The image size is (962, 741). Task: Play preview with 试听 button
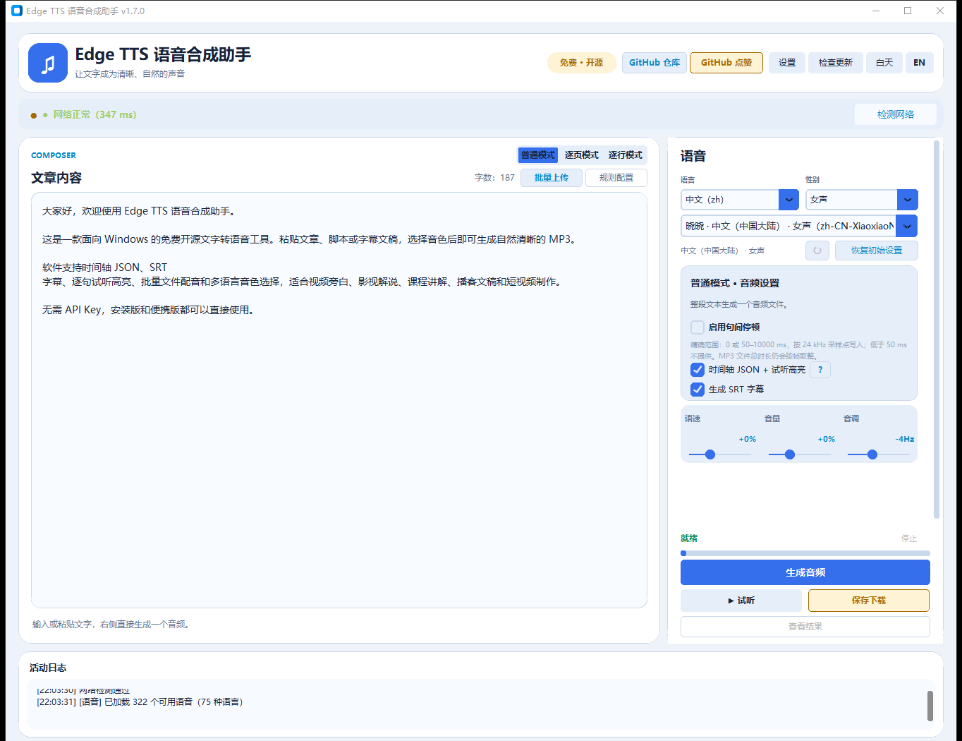click(741, 601)
